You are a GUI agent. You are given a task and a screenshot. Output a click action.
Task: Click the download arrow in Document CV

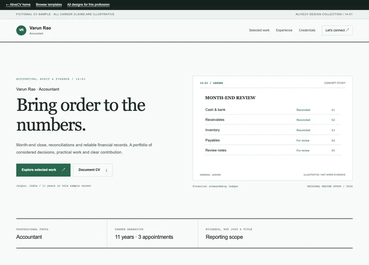click(x=107, y=170)
